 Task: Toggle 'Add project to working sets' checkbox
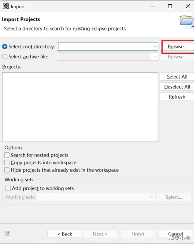click(x=8, y=188)
